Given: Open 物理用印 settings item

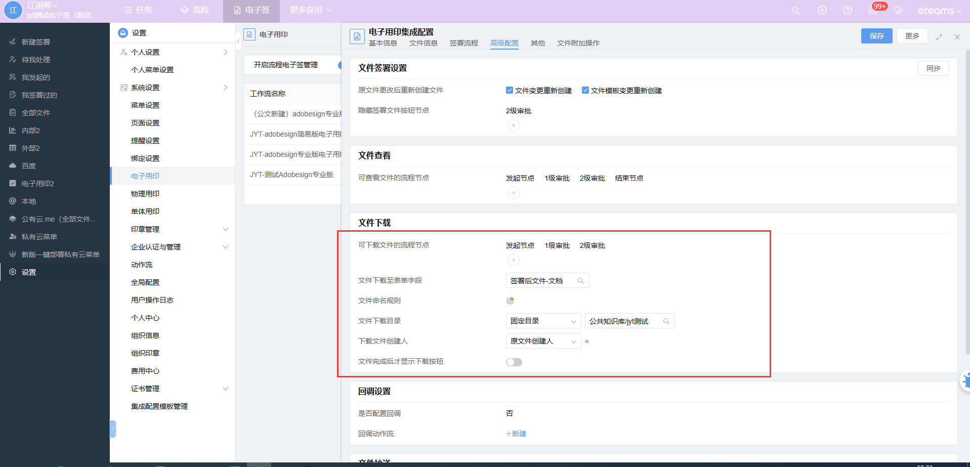Looking at the screenshot, I should click(145, 194).
